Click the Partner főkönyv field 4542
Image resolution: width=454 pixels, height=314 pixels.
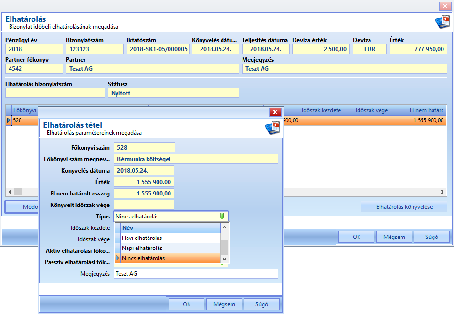(x=34, y=69)
